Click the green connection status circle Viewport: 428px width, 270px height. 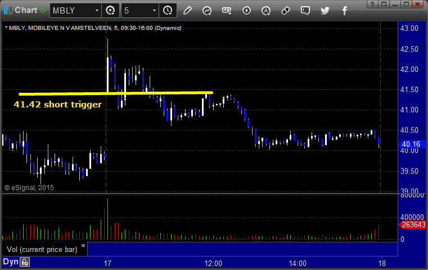coord(43,10)
